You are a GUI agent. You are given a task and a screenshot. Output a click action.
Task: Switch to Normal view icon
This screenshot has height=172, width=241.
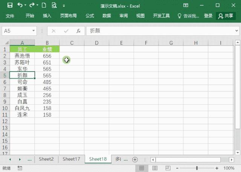coord(142,168)
